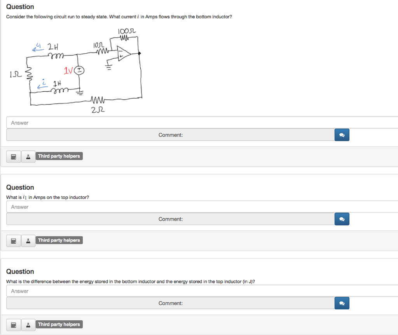Click the flask helper icon under question one

(x=28, y=156)
